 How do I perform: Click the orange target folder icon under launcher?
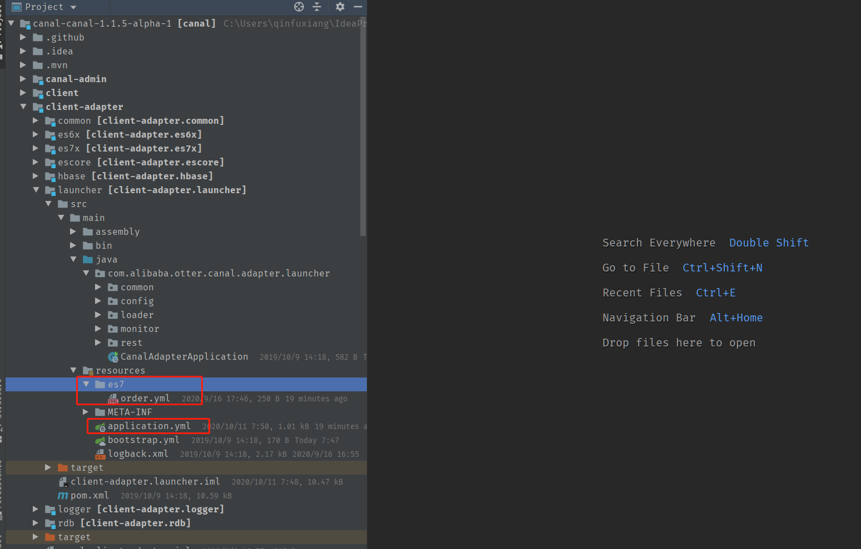pyautogui.click(x=63, y=467)
